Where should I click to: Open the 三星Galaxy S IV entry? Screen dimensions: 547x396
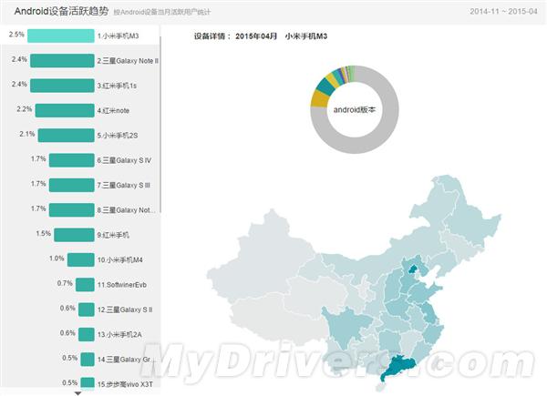tap(124, 160)
